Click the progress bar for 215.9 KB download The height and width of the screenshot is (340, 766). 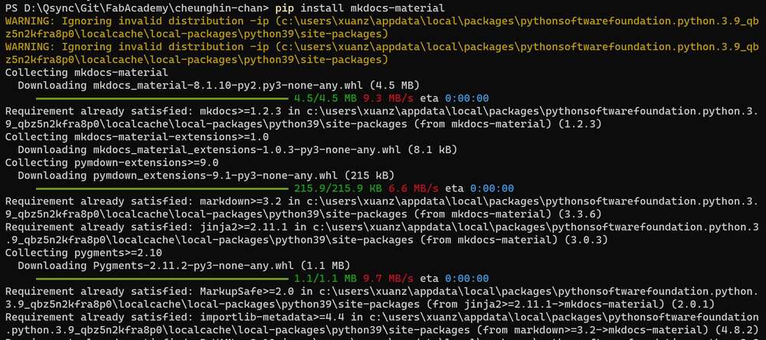coord(162,188)
